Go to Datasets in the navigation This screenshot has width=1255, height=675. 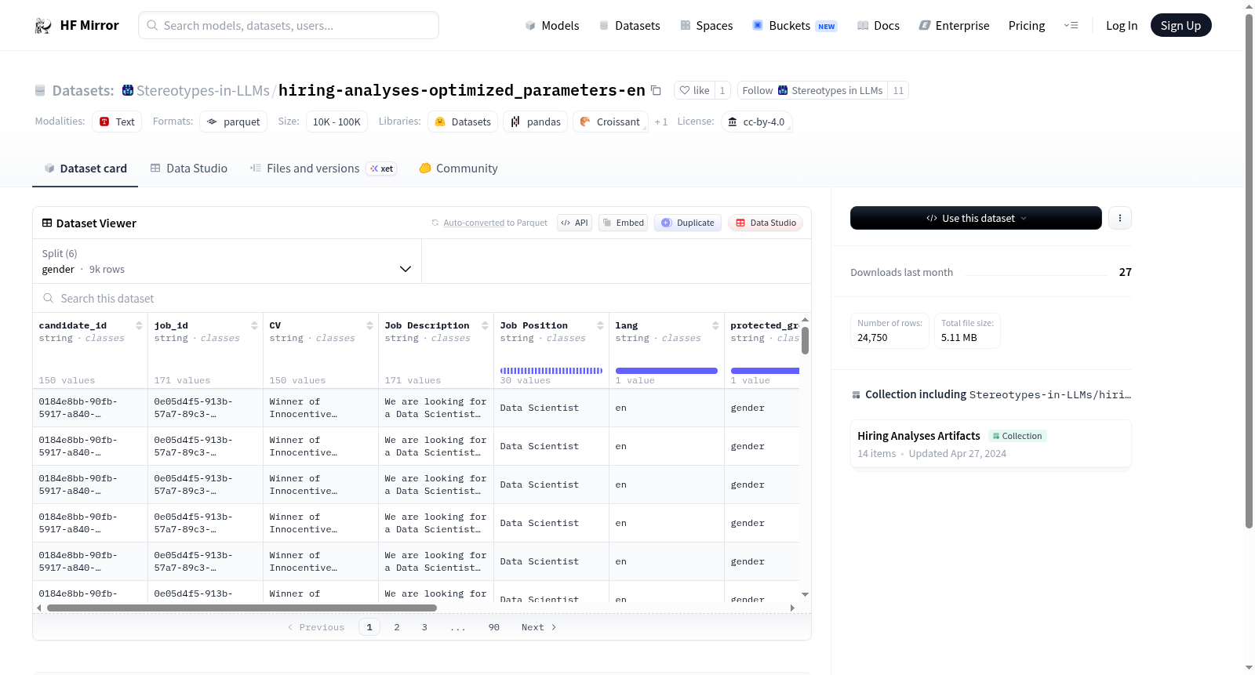click(x=629, y=26)
